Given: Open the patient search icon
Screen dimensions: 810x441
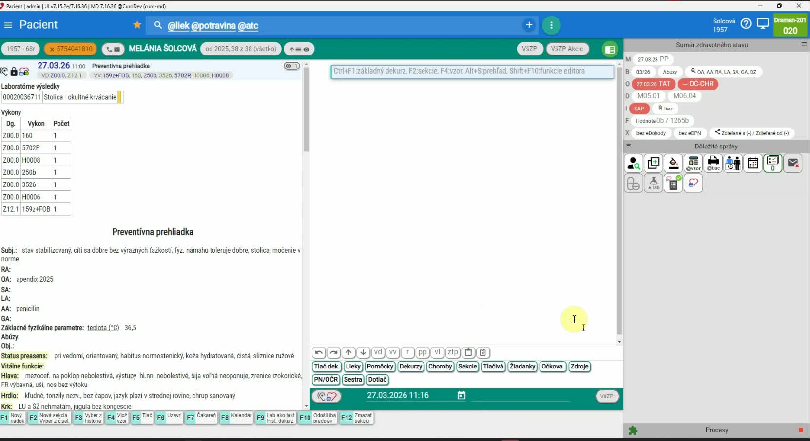Looking at the screenshot, I should click(x=634, y=164).
